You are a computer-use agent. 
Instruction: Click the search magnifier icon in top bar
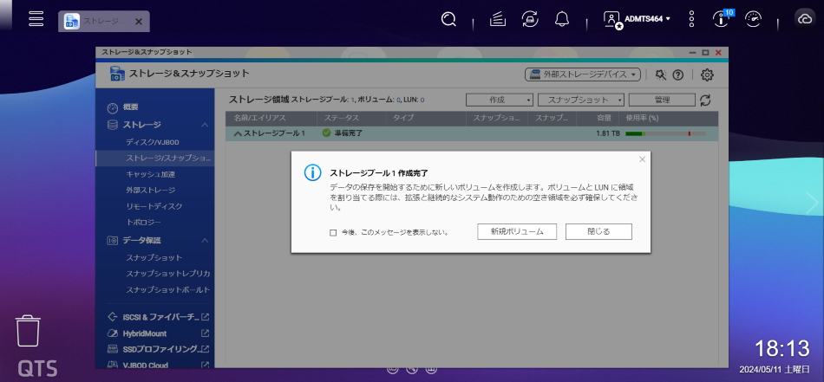448,19
